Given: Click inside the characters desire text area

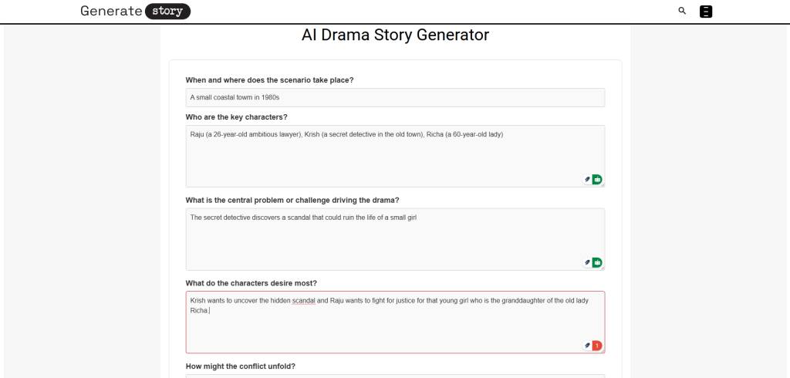Looking at the screenshot, I should [x=395, y=328].
